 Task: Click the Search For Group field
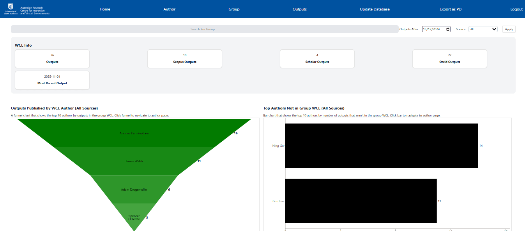pyautogui.click(x=202, y=29)
